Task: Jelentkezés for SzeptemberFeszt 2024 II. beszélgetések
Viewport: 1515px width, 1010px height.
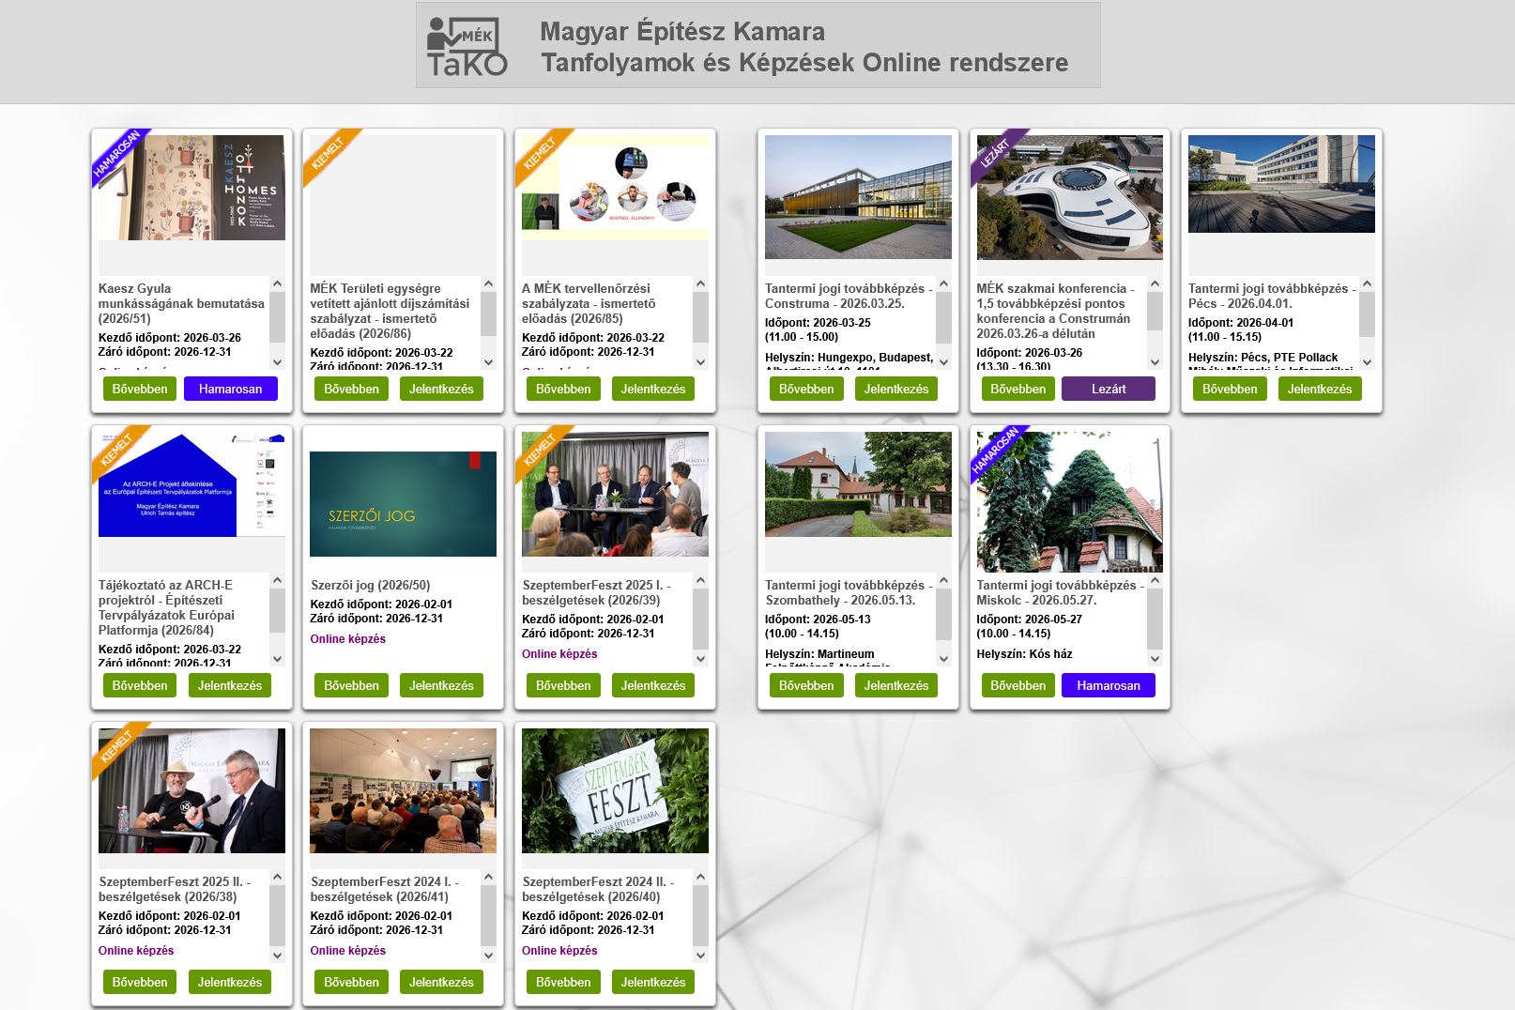Action: 652,982
